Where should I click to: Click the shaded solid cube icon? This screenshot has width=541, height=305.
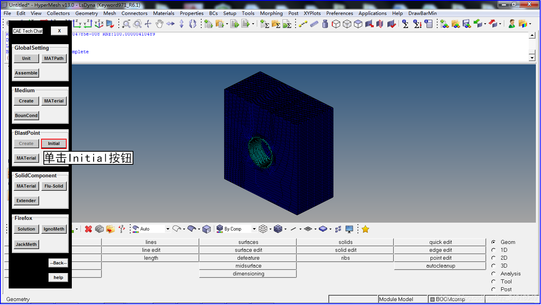point(206,229)
